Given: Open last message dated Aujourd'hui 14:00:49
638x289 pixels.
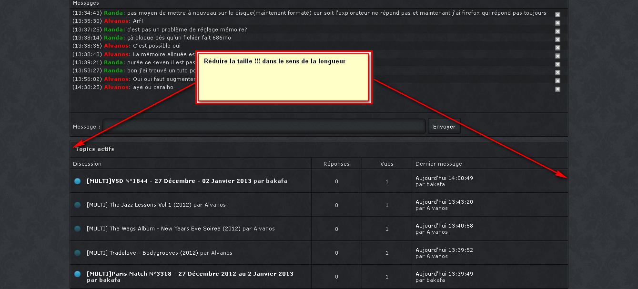Looking at the screenshot, I should (x=444, y=178).
